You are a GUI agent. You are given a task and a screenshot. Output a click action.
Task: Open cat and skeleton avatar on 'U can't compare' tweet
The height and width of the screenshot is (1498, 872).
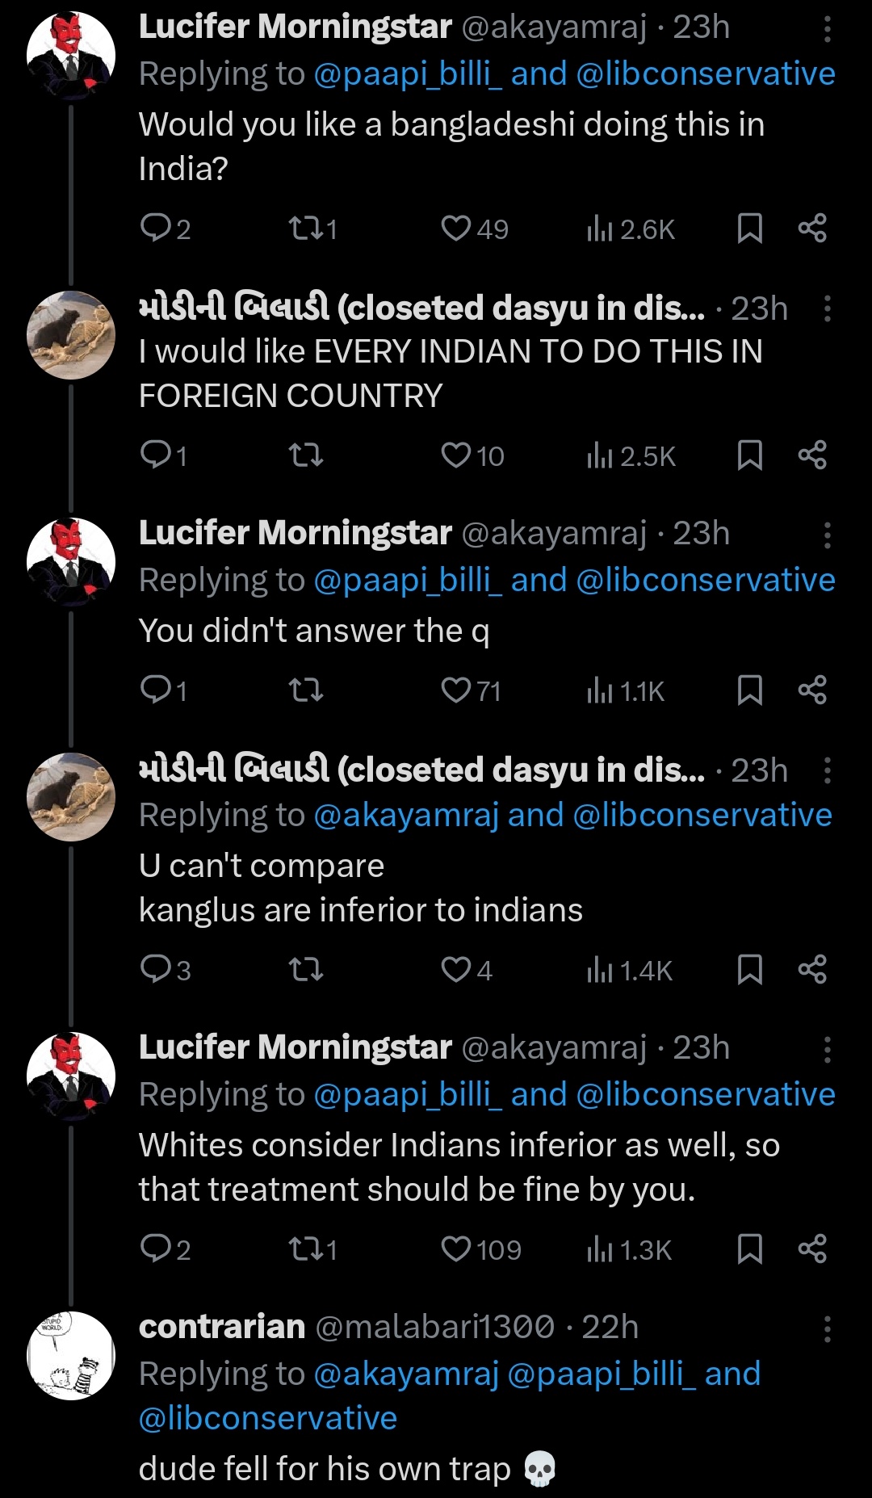[x=71, y=797]
